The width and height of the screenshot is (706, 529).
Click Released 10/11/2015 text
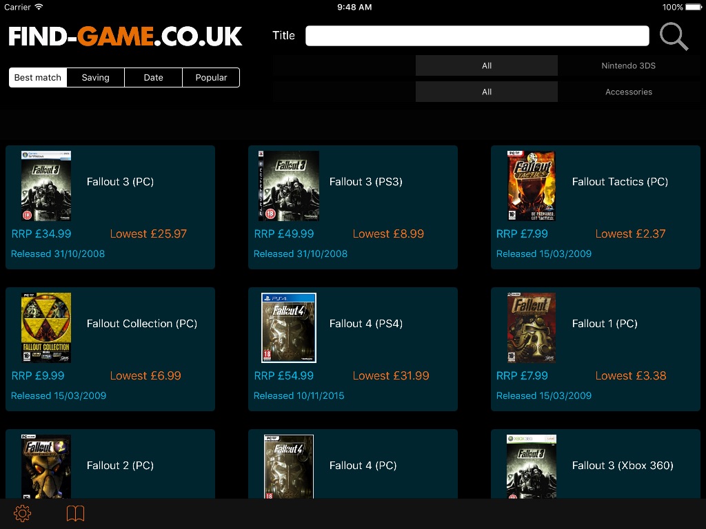(x=299, y=396)
